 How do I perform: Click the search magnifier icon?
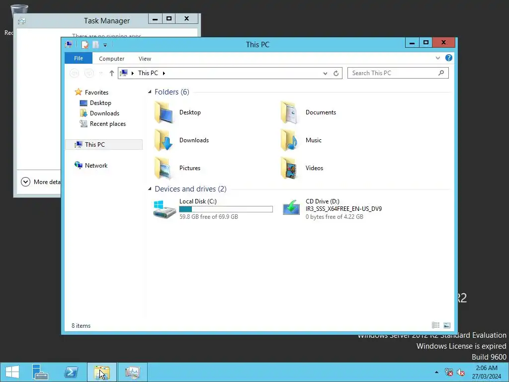[441, 73]
